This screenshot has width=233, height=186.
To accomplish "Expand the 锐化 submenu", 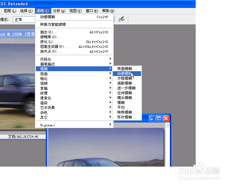I will pyautogui.click(x=74, y=79).
